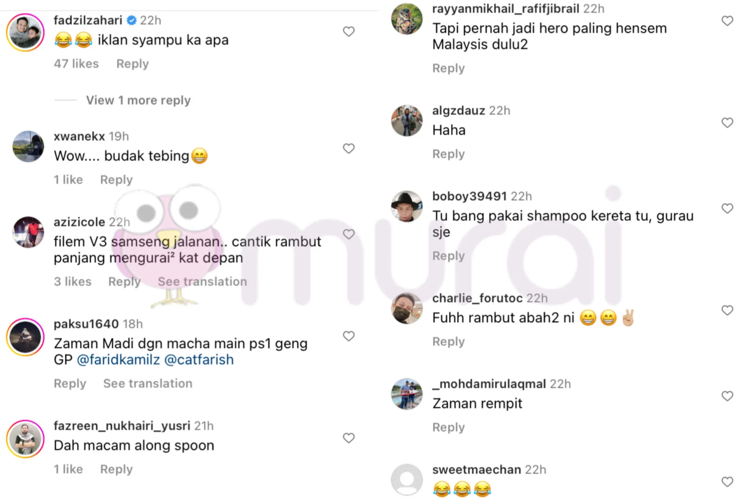Tap heart beside rayyanmikhail_rafifjibrail's comment
The width and height of the screenshot is (749, 504).
point(727,21)
